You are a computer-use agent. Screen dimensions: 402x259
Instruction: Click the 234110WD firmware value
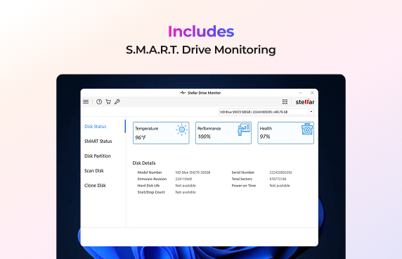point(183,179)
